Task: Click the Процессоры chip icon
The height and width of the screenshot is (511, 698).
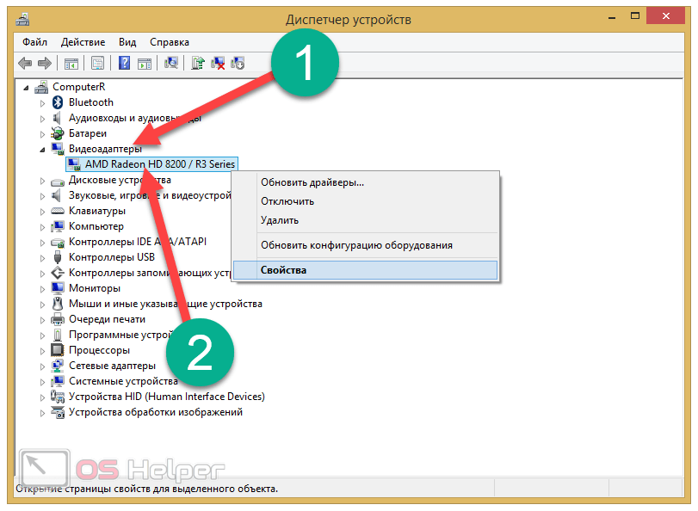Action: (58, 350)
